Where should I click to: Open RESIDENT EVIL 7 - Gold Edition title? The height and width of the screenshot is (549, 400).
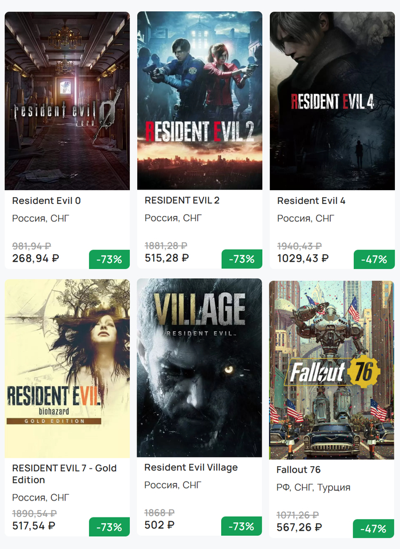64,474
